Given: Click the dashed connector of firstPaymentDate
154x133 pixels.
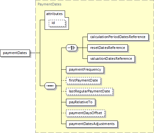Looking at the screenshot, I should pos(64,81).
